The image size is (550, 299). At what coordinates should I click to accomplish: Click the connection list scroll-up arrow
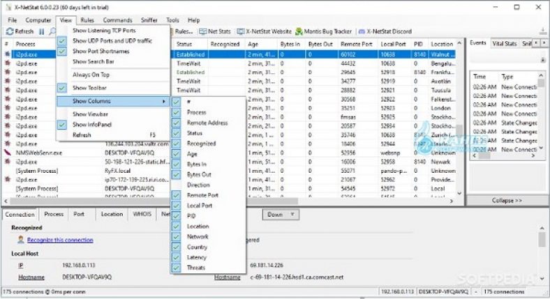[459, 43]
